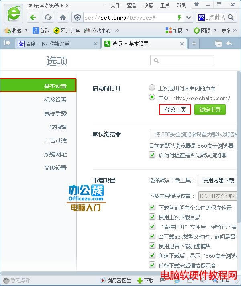241x286 pixels.
Task: Restore closed tab with the undo arrow icon
Action: pos(229,43)
